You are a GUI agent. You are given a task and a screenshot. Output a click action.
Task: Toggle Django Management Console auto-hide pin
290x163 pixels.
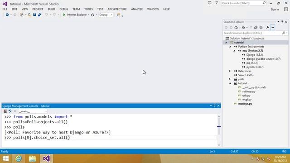click(214, 106)
